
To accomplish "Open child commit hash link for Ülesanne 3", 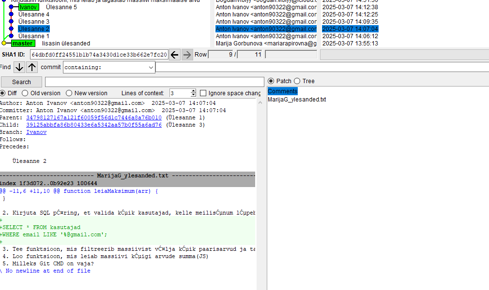I will pyautogui.click(x=94, y=125).
